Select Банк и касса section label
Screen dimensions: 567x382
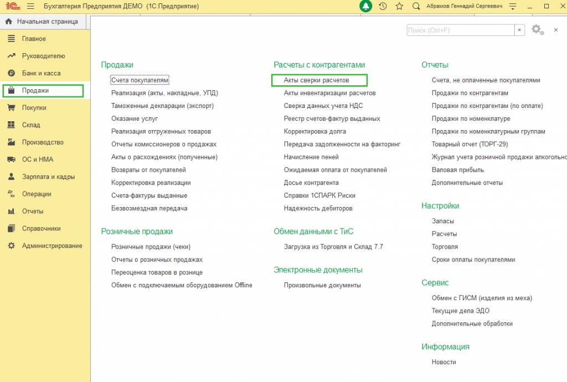point(41,73)
